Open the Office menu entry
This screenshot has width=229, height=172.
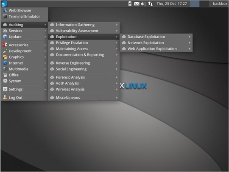[x=25, y=75]
